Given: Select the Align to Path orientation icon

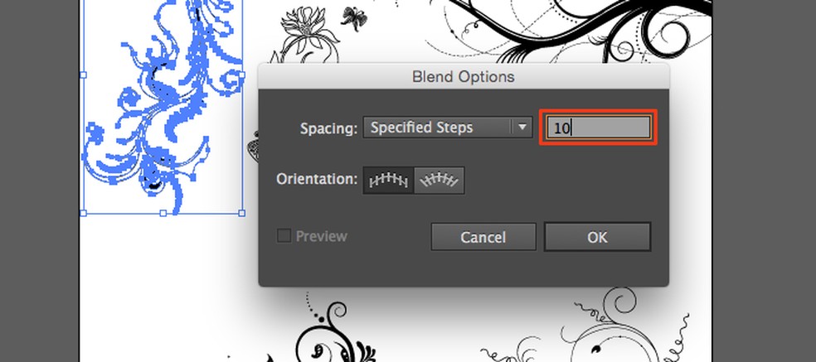Looking at the screenshot, I should tap(439, 180).
